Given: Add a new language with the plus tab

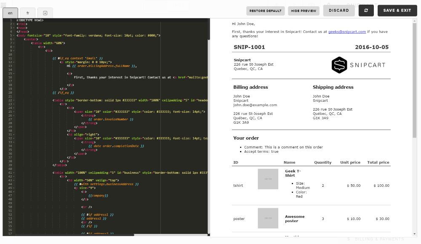Looking at the screenshot, I should click(45, 13).
